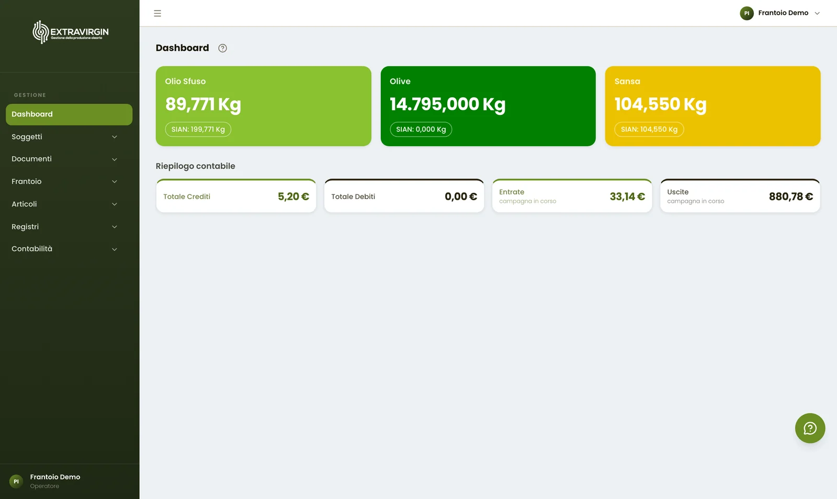The width and height of the screenshot is (837, 499).
Task: Open the Documenti sidebar item
Action: (69, 159)
